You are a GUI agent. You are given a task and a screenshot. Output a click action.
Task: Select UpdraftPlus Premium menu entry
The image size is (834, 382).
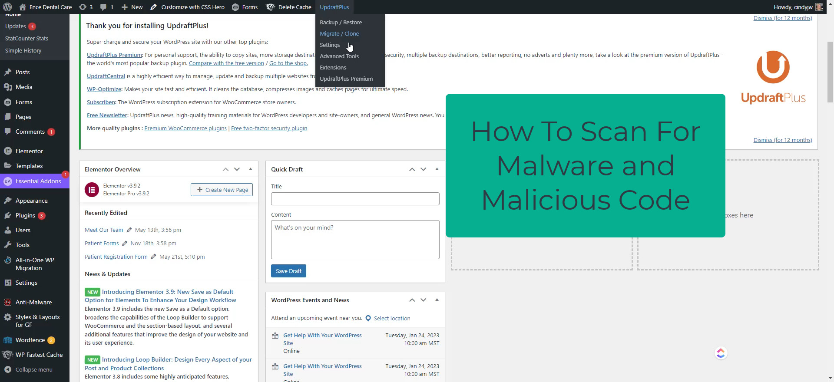click(x=346, y=79)
